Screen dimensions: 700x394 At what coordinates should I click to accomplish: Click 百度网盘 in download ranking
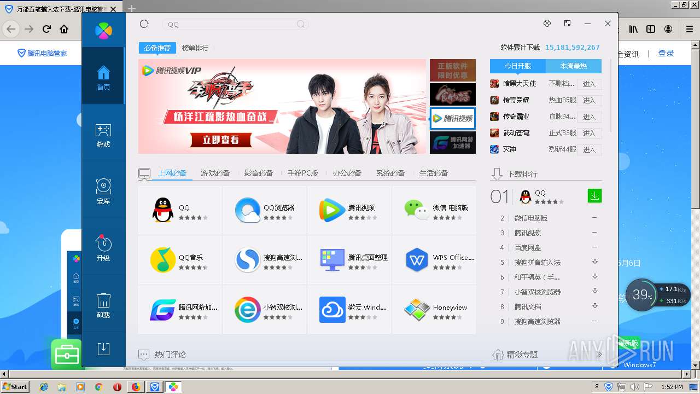point(527,247)
